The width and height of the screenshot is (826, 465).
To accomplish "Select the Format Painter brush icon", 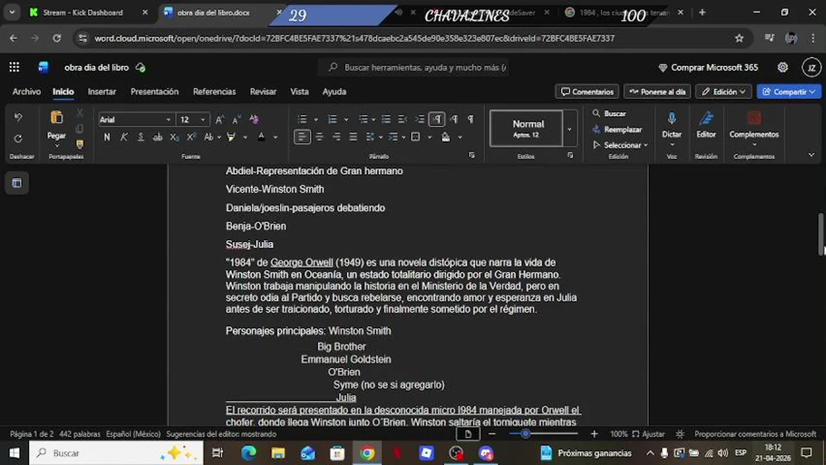I will point(79,144).
